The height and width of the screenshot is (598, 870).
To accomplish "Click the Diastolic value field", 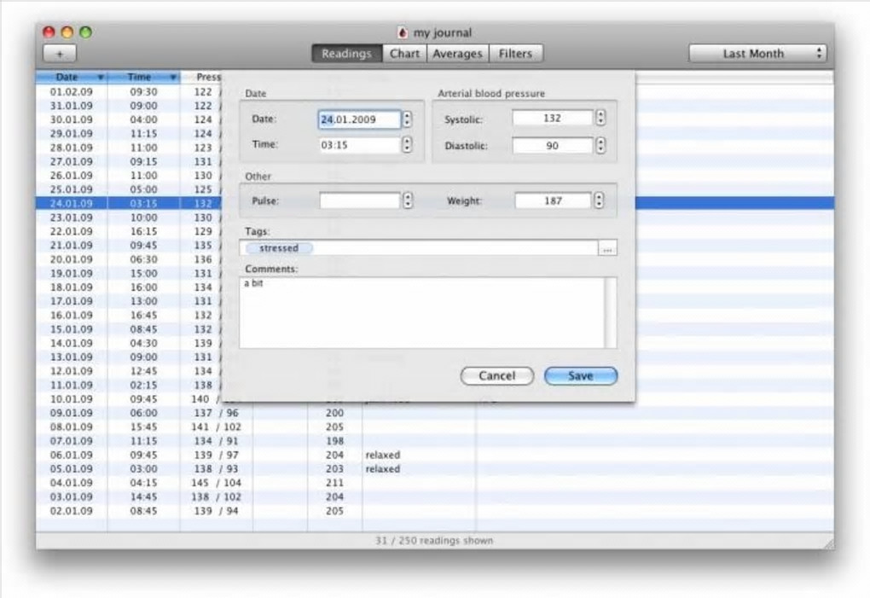I will pyautogui.click(x=552, y=146).
